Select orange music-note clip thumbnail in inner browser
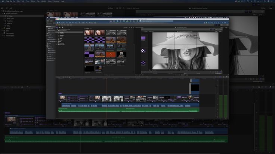 tap(111, 54)
